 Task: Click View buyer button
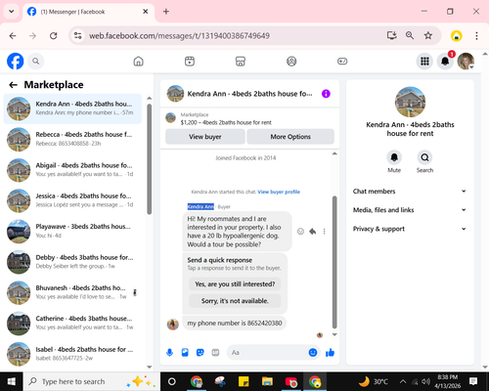pos(205,137)
